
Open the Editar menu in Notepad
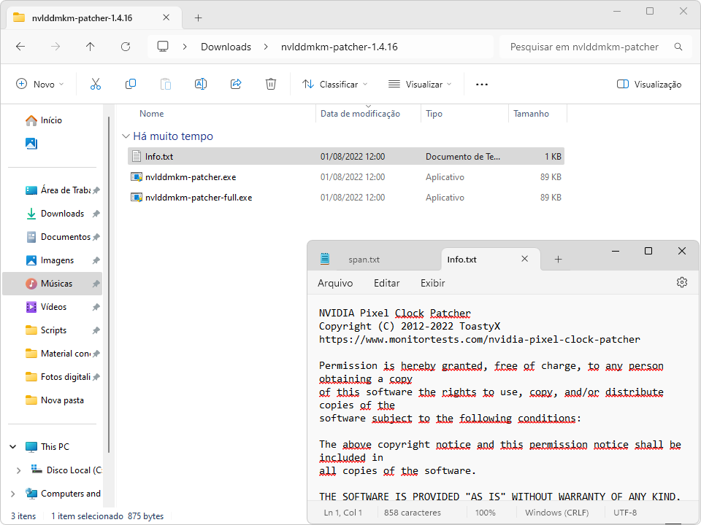click(387, 283)
